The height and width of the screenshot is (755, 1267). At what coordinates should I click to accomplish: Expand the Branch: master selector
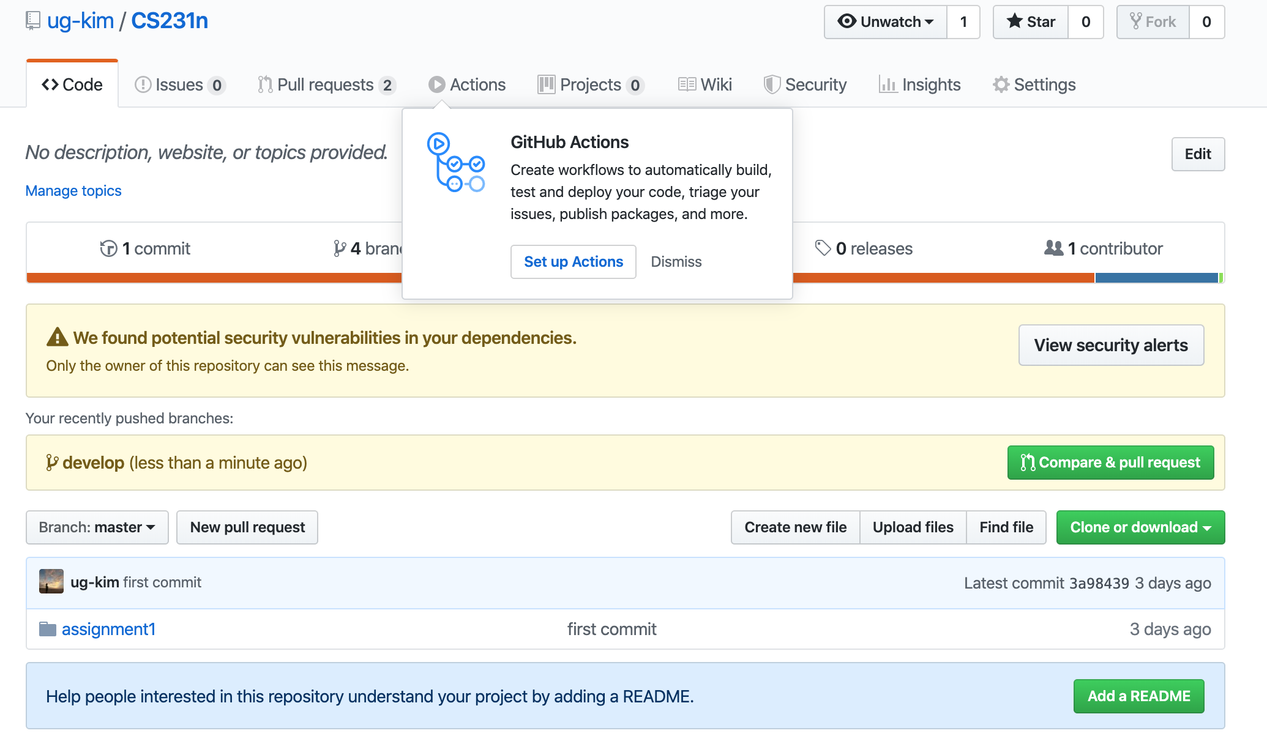tap(97, 527)
